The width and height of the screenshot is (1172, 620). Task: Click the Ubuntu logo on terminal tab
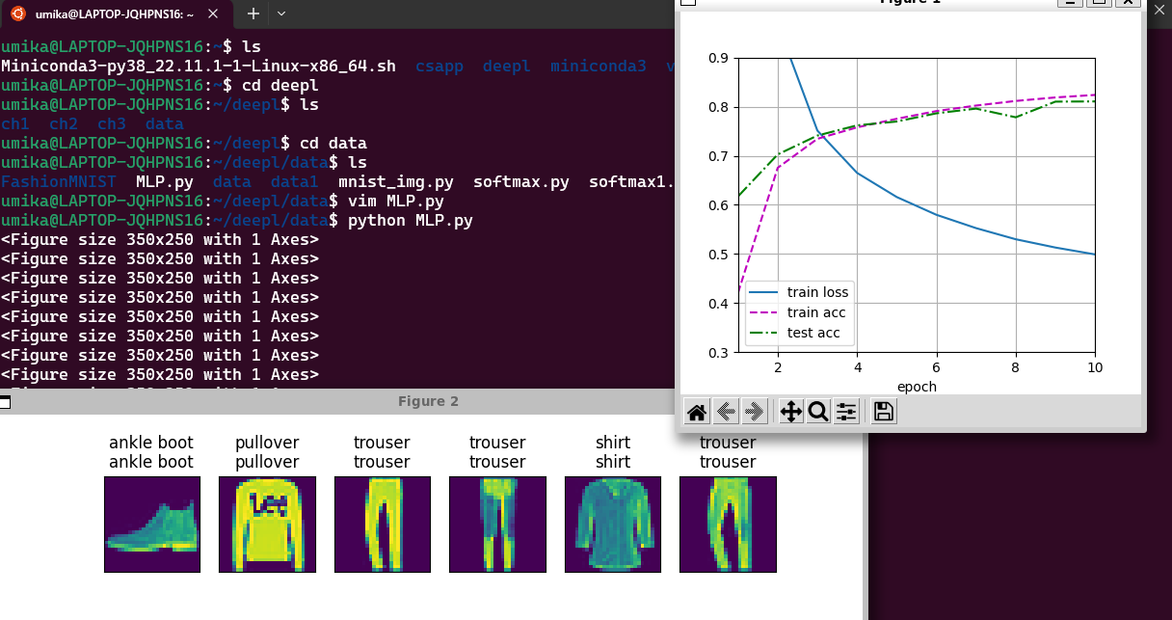[x=18, y=14]
